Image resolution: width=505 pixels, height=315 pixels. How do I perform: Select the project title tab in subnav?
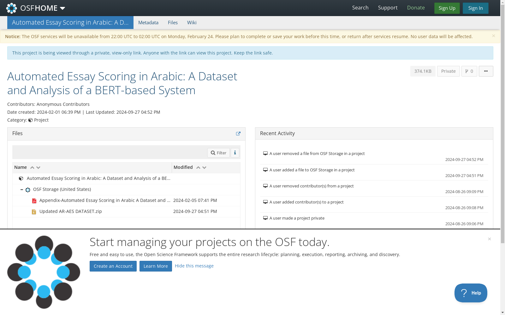[70, 22]
